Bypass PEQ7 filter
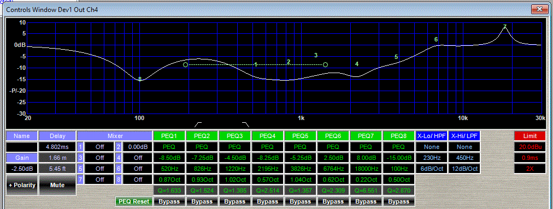This screenshot has width=553, height=209. (x=366, y=201)
